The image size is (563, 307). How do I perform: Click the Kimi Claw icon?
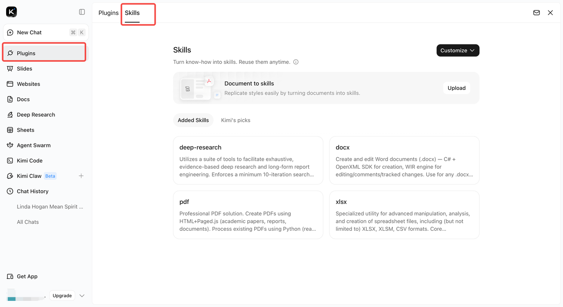point(10,176)
